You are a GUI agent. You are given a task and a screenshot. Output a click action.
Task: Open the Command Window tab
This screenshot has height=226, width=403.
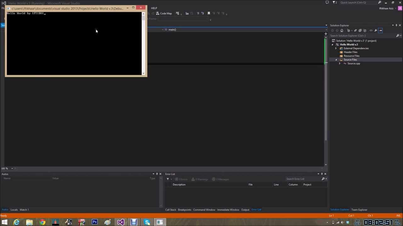point(204,210)
